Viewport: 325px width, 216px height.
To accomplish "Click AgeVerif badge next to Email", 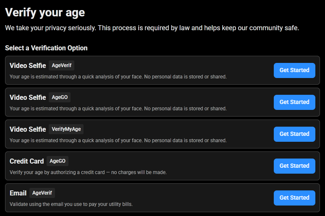I will 42,193.
